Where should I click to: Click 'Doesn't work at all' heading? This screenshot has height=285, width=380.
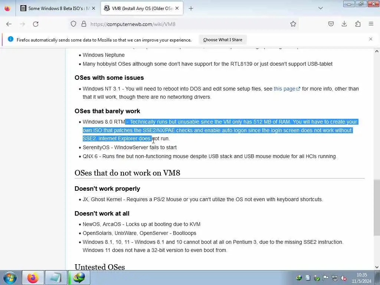[x=102, y=213]
